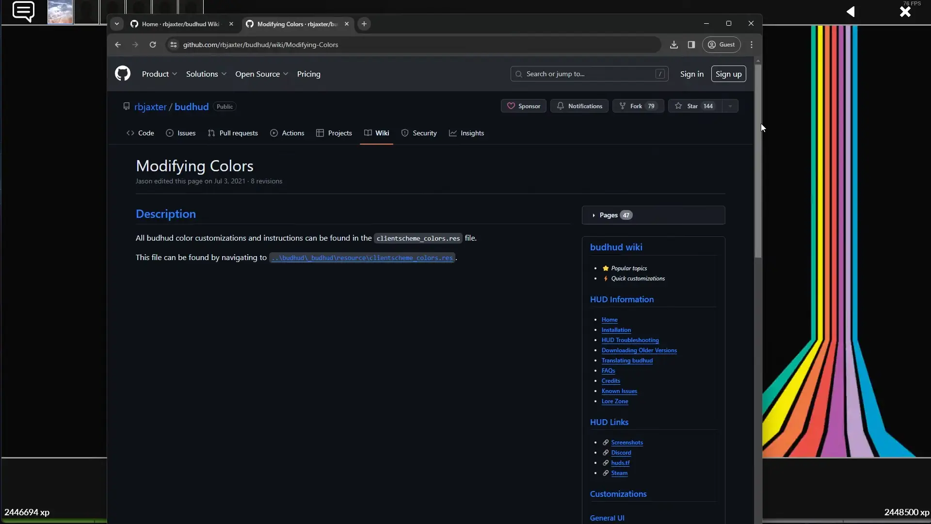Open the Actions tab
This screenshot has width=931, height=524.
tap(287, 133)
